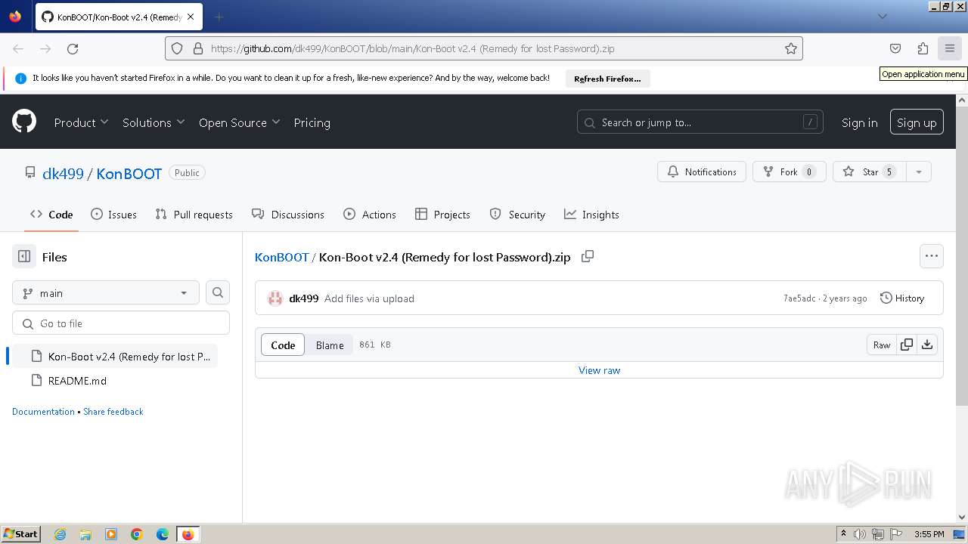Screen dimensions: 968x544
Task: Launch Microsoft Edge from the taskbar
Action: point(162,534)
